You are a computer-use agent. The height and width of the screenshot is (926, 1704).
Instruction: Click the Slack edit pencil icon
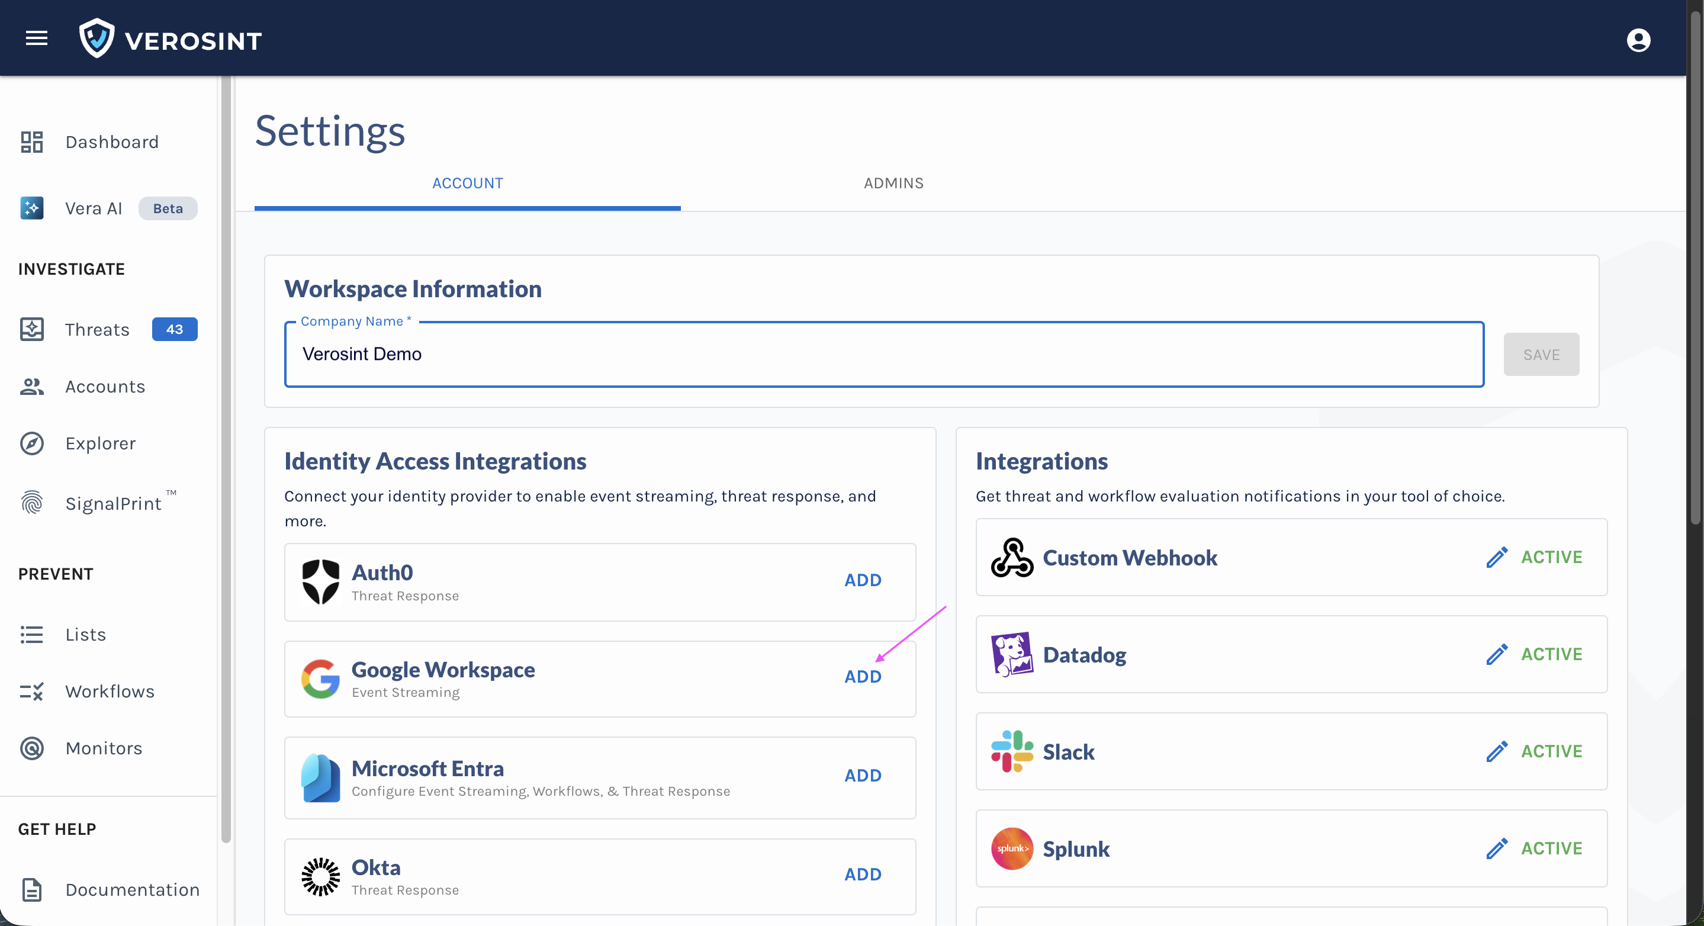1496,751
